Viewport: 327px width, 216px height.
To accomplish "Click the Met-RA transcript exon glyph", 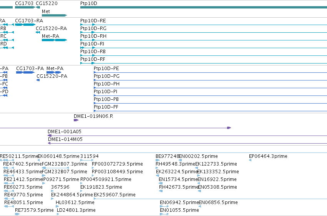I will 54,40.
